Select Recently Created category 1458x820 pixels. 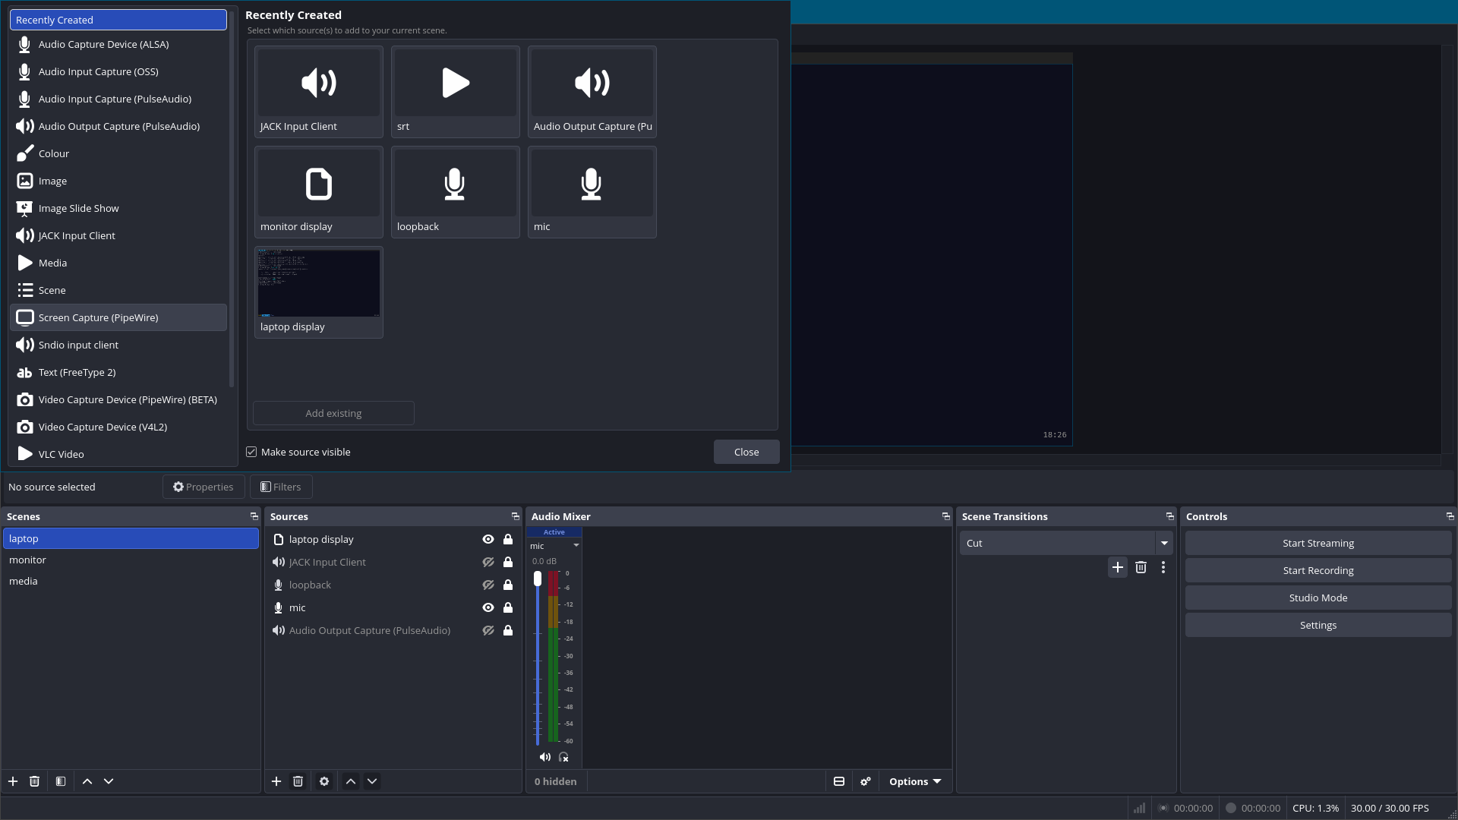pyautogui.click(x=118, y=20)
